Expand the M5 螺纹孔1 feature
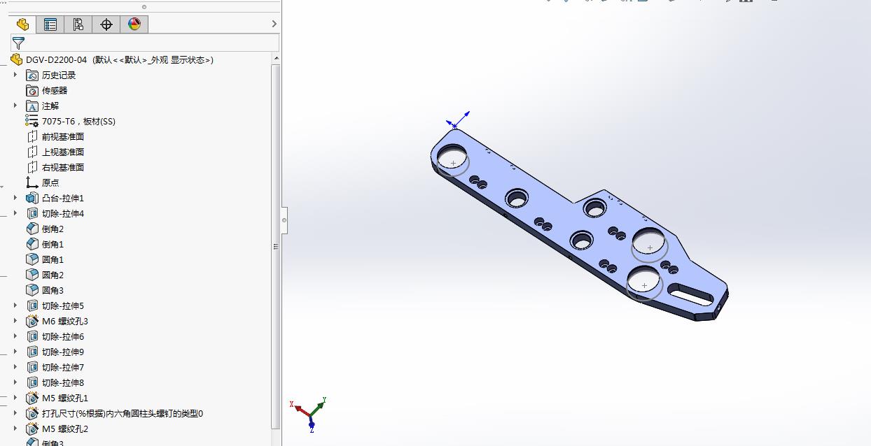 point(15,398)
